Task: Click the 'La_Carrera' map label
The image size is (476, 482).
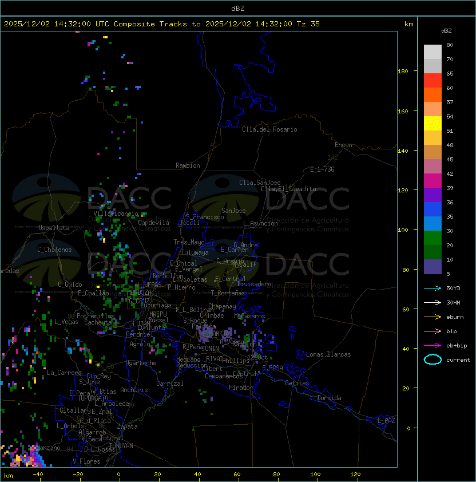Action: pos(64,373)
